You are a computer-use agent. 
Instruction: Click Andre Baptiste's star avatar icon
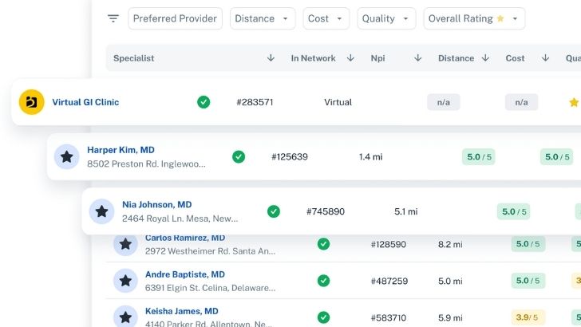pos(125,281)
